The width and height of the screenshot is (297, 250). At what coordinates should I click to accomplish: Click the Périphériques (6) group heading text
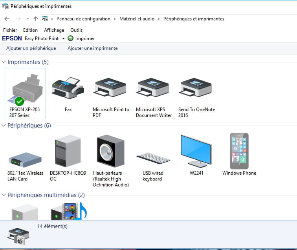pos(29,126)
